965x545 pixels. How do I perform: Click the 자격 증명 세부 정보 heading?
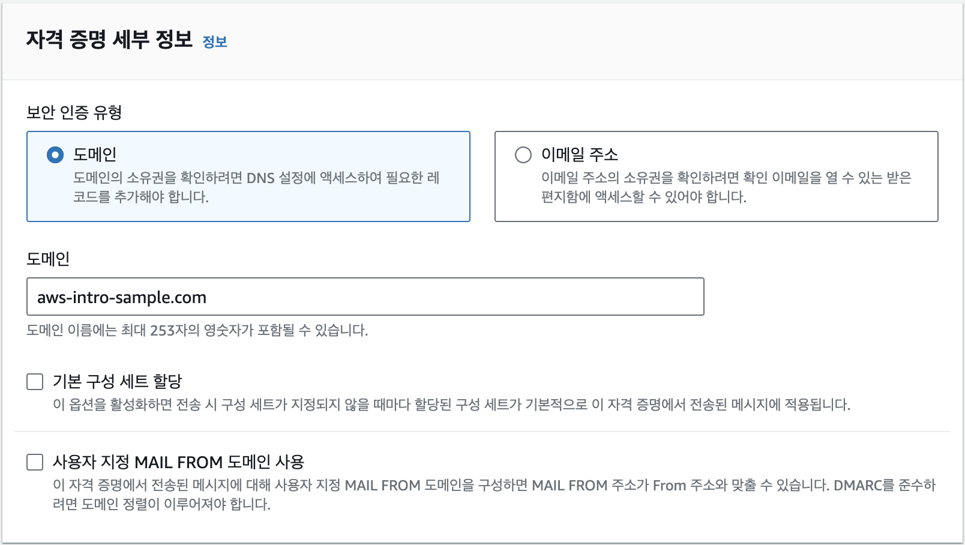click(109, 40)
